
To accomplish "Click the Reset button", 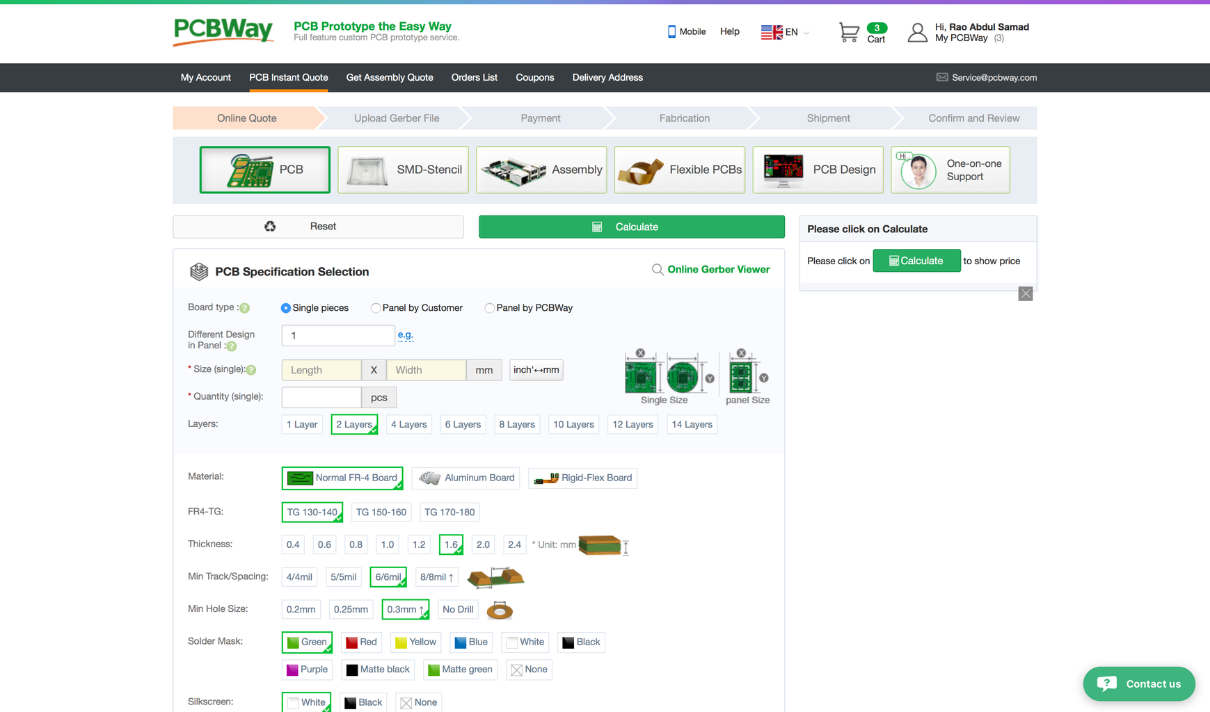I will click(x=318, y=227).
